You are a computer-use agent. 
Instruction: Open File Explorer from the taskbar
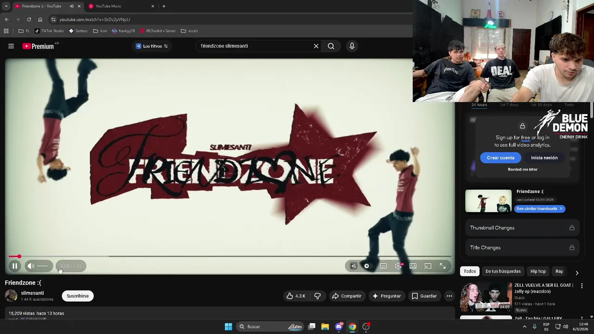click(325, 327)
